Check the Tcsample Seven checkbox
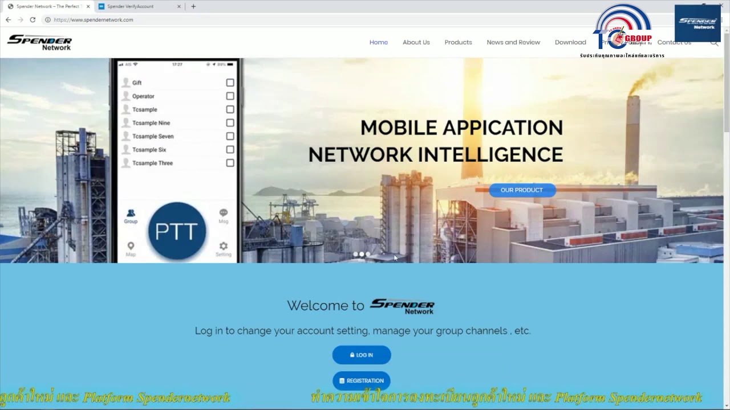This screenshot has height=410, width=730. click(230, 136)
